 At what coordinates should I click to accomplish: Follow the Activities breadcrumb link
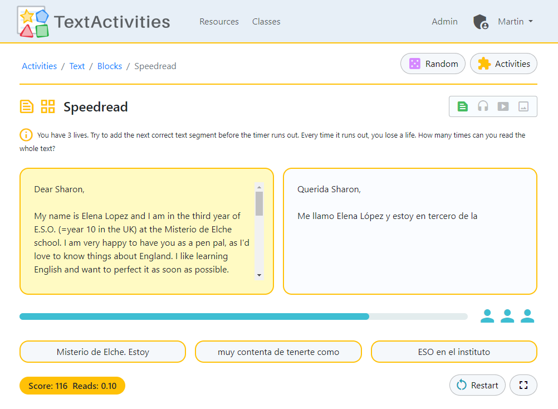[39, 66]
